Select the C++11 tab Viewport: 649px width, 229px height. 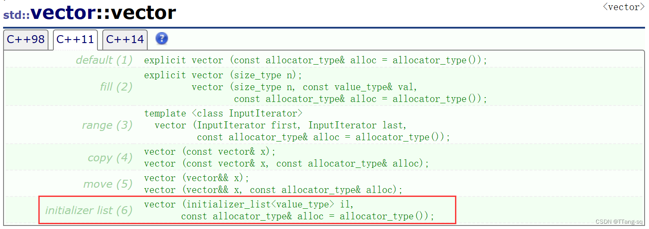[75, 40]
